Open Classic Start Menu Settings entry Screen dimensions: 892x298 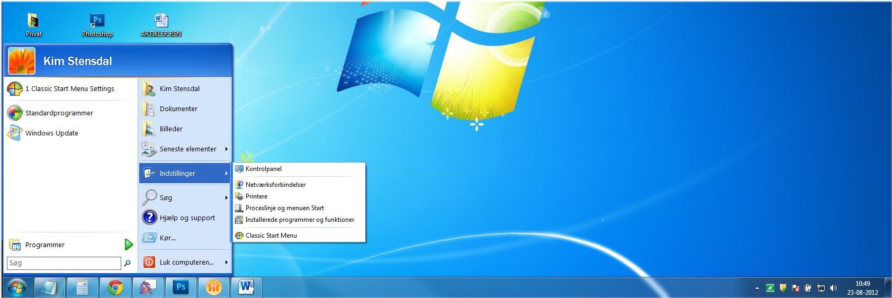pyautogui.click(x=70, y=88)
